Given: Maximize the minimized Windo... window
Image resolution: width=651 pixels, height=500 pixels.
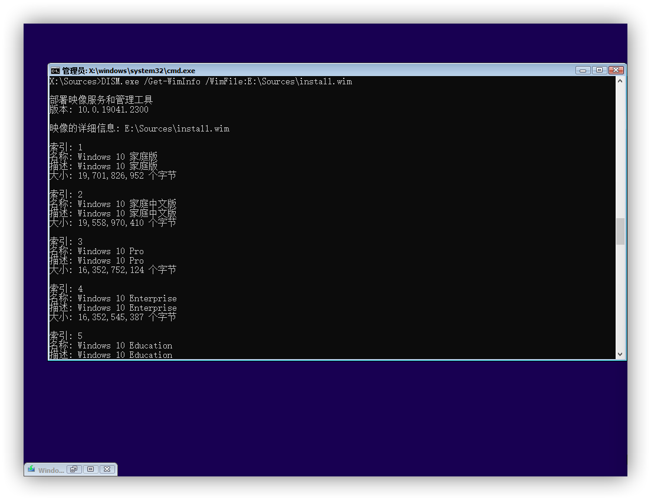Looking at the screenshot, I should pyautogui.click(x=90, y=469).
